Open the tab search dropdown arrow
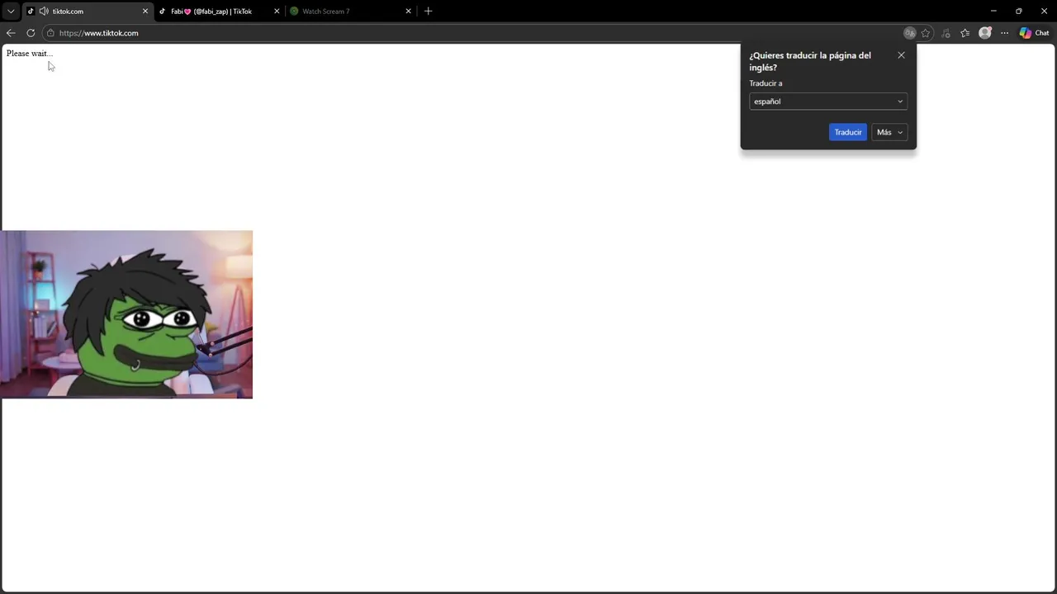Screen dimensions: 1057x594 click(11, 12)
